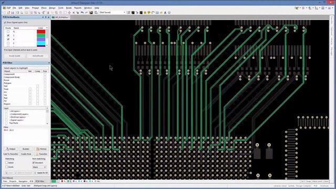
Task: Click the Cut scissors icon
Action: [x=48, y=13]
